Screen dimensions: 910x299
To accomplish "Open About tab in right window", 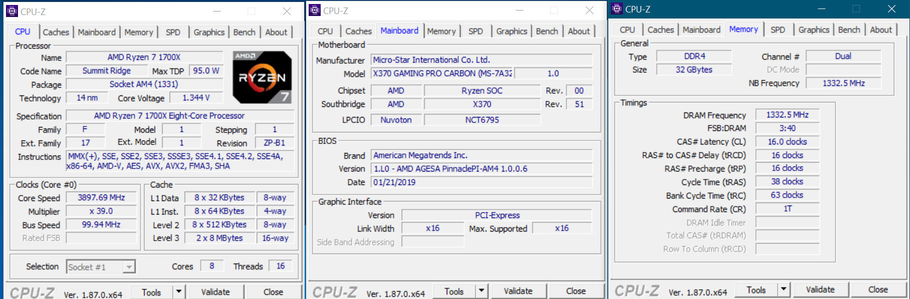I will (x=881, y=29).
